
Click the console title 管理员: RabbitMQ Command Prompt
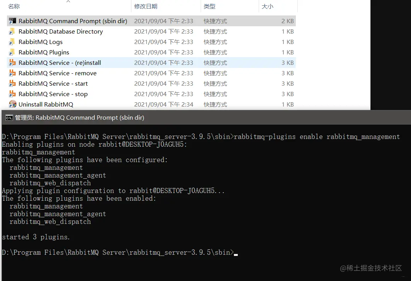click(x=79, y=118)
